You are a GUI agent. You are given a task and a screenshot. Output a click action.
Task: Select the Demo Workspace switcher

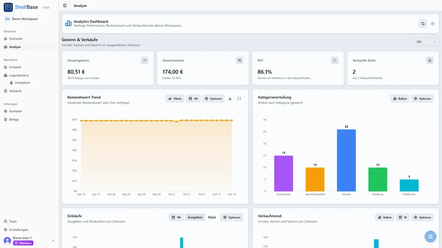point(24,19)
